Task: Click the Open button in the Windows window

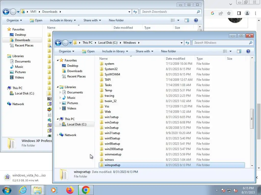Action: coord(88,51)
